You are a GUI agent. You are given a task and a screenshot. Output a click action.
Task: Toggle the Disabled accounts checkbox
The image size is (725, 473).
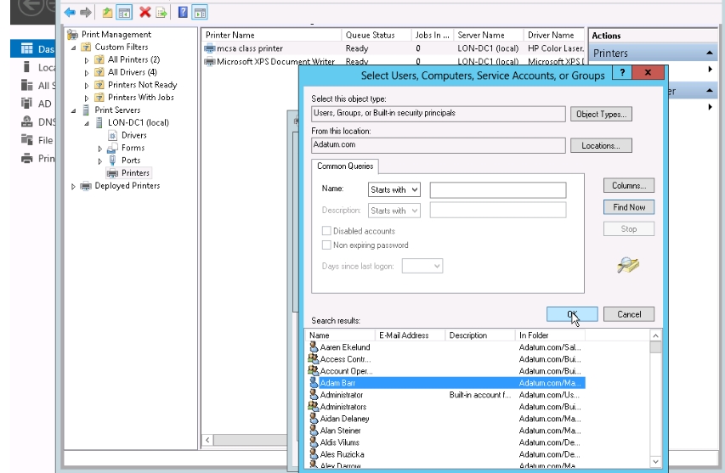click(x=326, y=231)
